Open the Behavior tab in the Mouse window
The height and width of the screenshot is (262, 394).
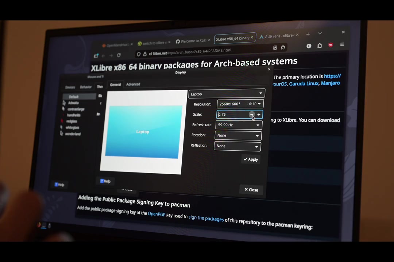click(86, 87)
